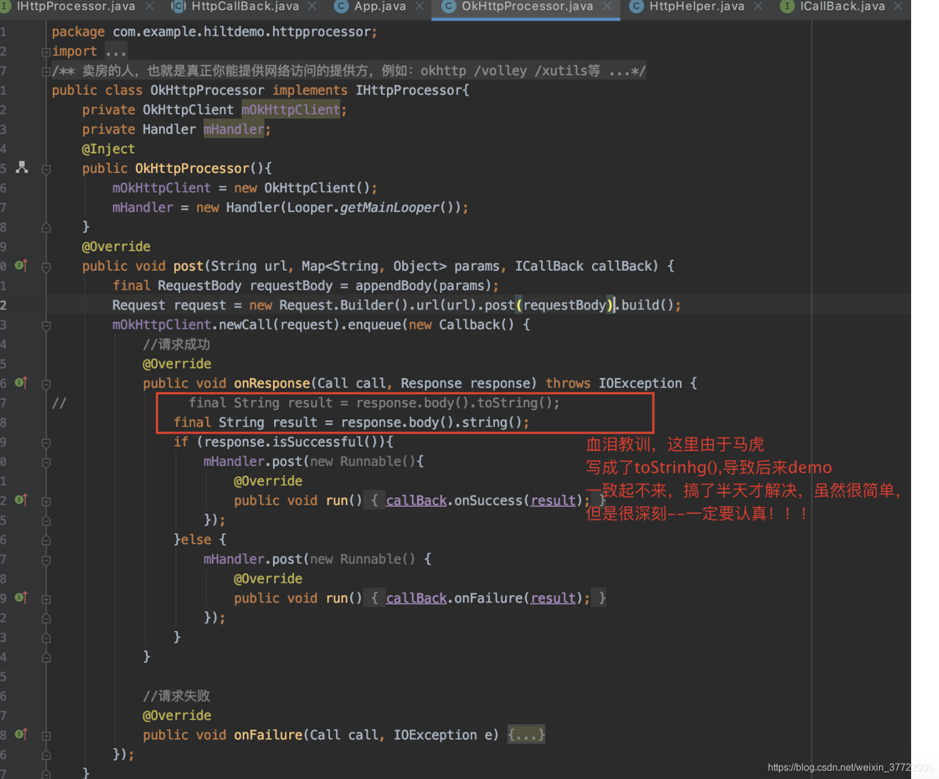The width and height of the screenshot is (939, 779).
Task: Collapse the if response.isSuccessful block
Action: pyautogui.click(x=46, y=443)
